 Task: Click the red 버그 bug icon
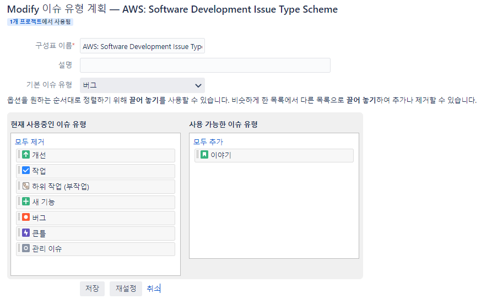(26, 217)
